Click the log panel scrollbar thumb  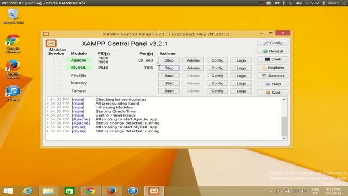(x=284, y=126)
